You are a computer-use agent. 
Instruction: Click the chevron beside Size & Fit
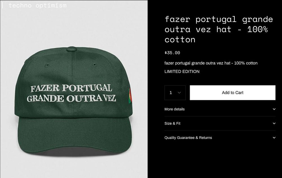point(274,123)
